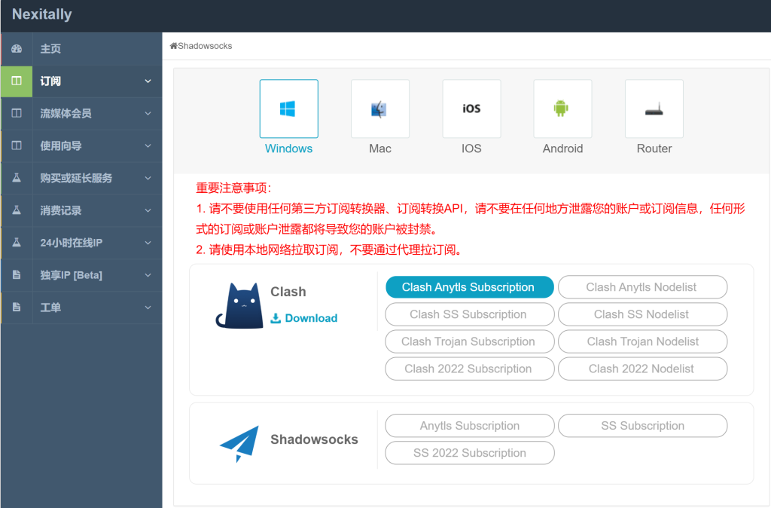Open the 使用向导 sidebar menu
Image resolution: width=771 pixels, height=508 pixels.
[x=81, y=145]
